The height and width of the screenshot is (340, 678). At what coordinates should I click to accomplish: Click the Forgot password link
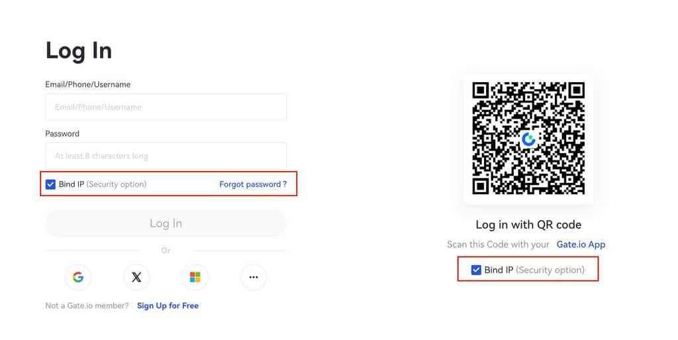253,184
